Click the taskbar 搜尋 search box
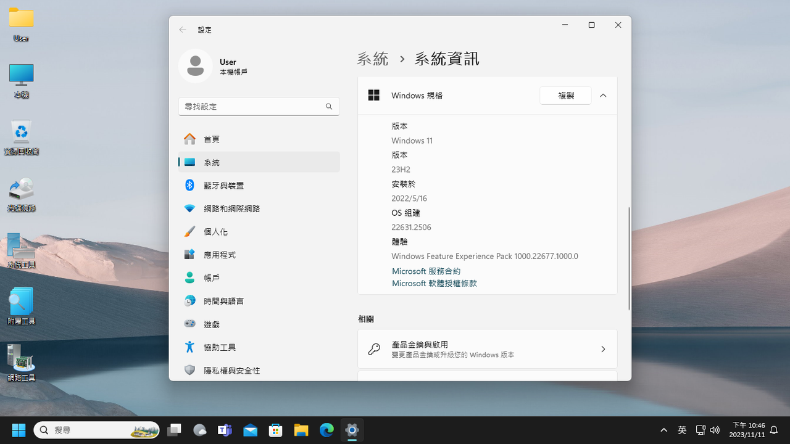Screen dimensions: 790x444 (x=97, y=430)
